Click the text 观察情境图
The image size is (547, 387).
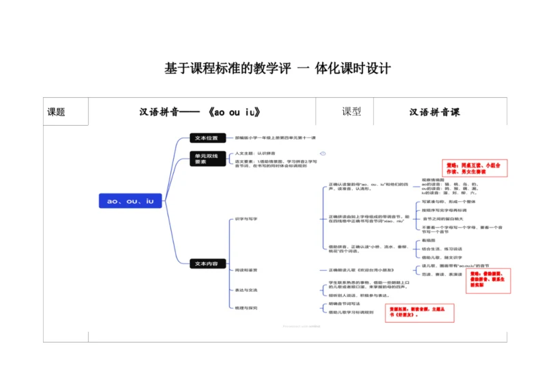(x=433, y=180)
